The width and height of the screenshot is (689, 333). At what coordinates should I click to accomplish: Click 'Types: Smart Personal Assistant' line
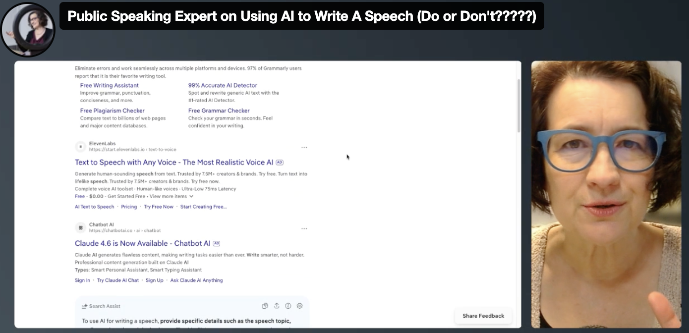tap(138, 270)
